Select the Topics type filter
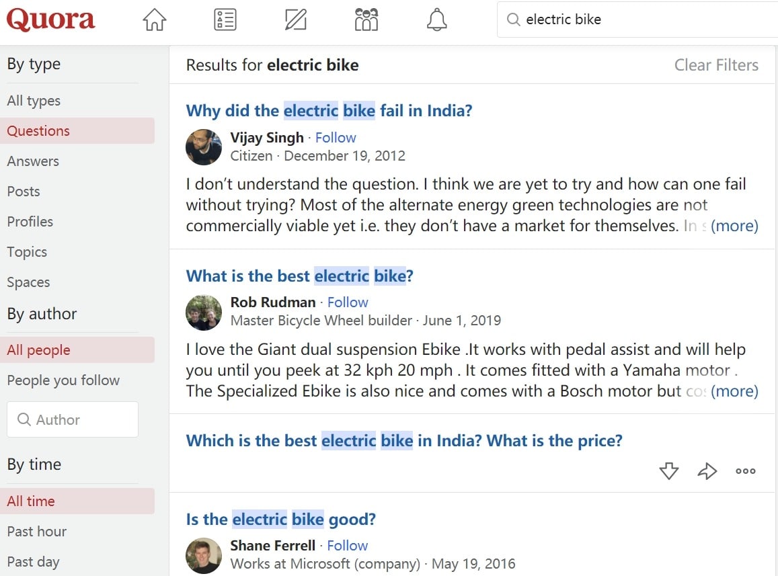778x576 pixels. [27, 252]
